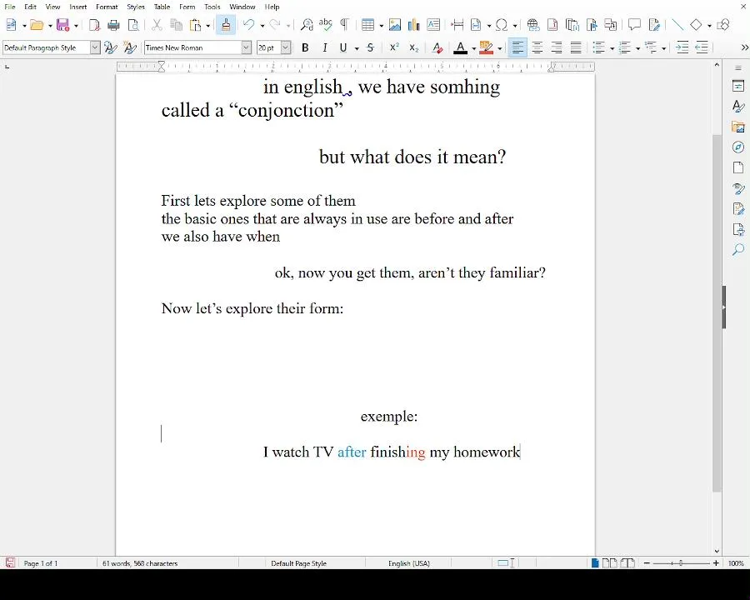Select Center Horizontally alignment

pyautogui.click(x=537, y=47)
